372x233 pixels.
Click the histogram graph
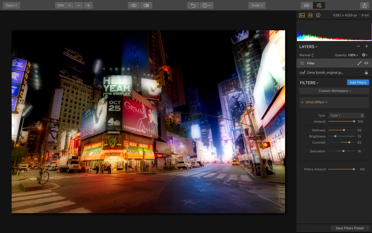point(334,31)
